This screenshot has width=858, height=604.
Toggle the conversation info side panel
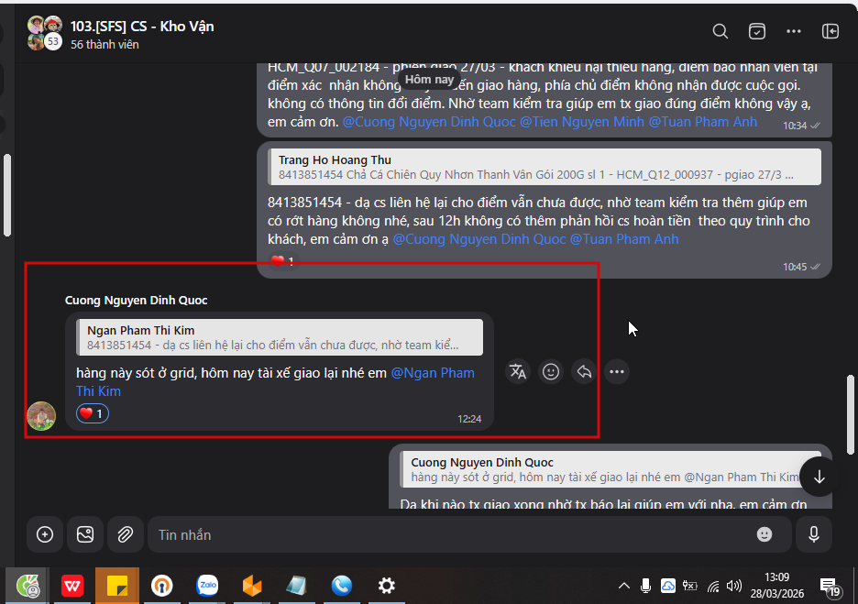tap(830, 32)
